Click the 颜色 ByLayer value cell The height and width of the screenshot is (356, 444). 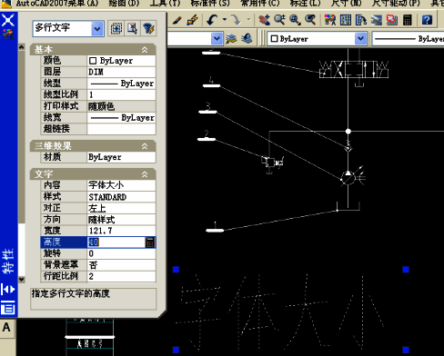[x=121, y=61]
